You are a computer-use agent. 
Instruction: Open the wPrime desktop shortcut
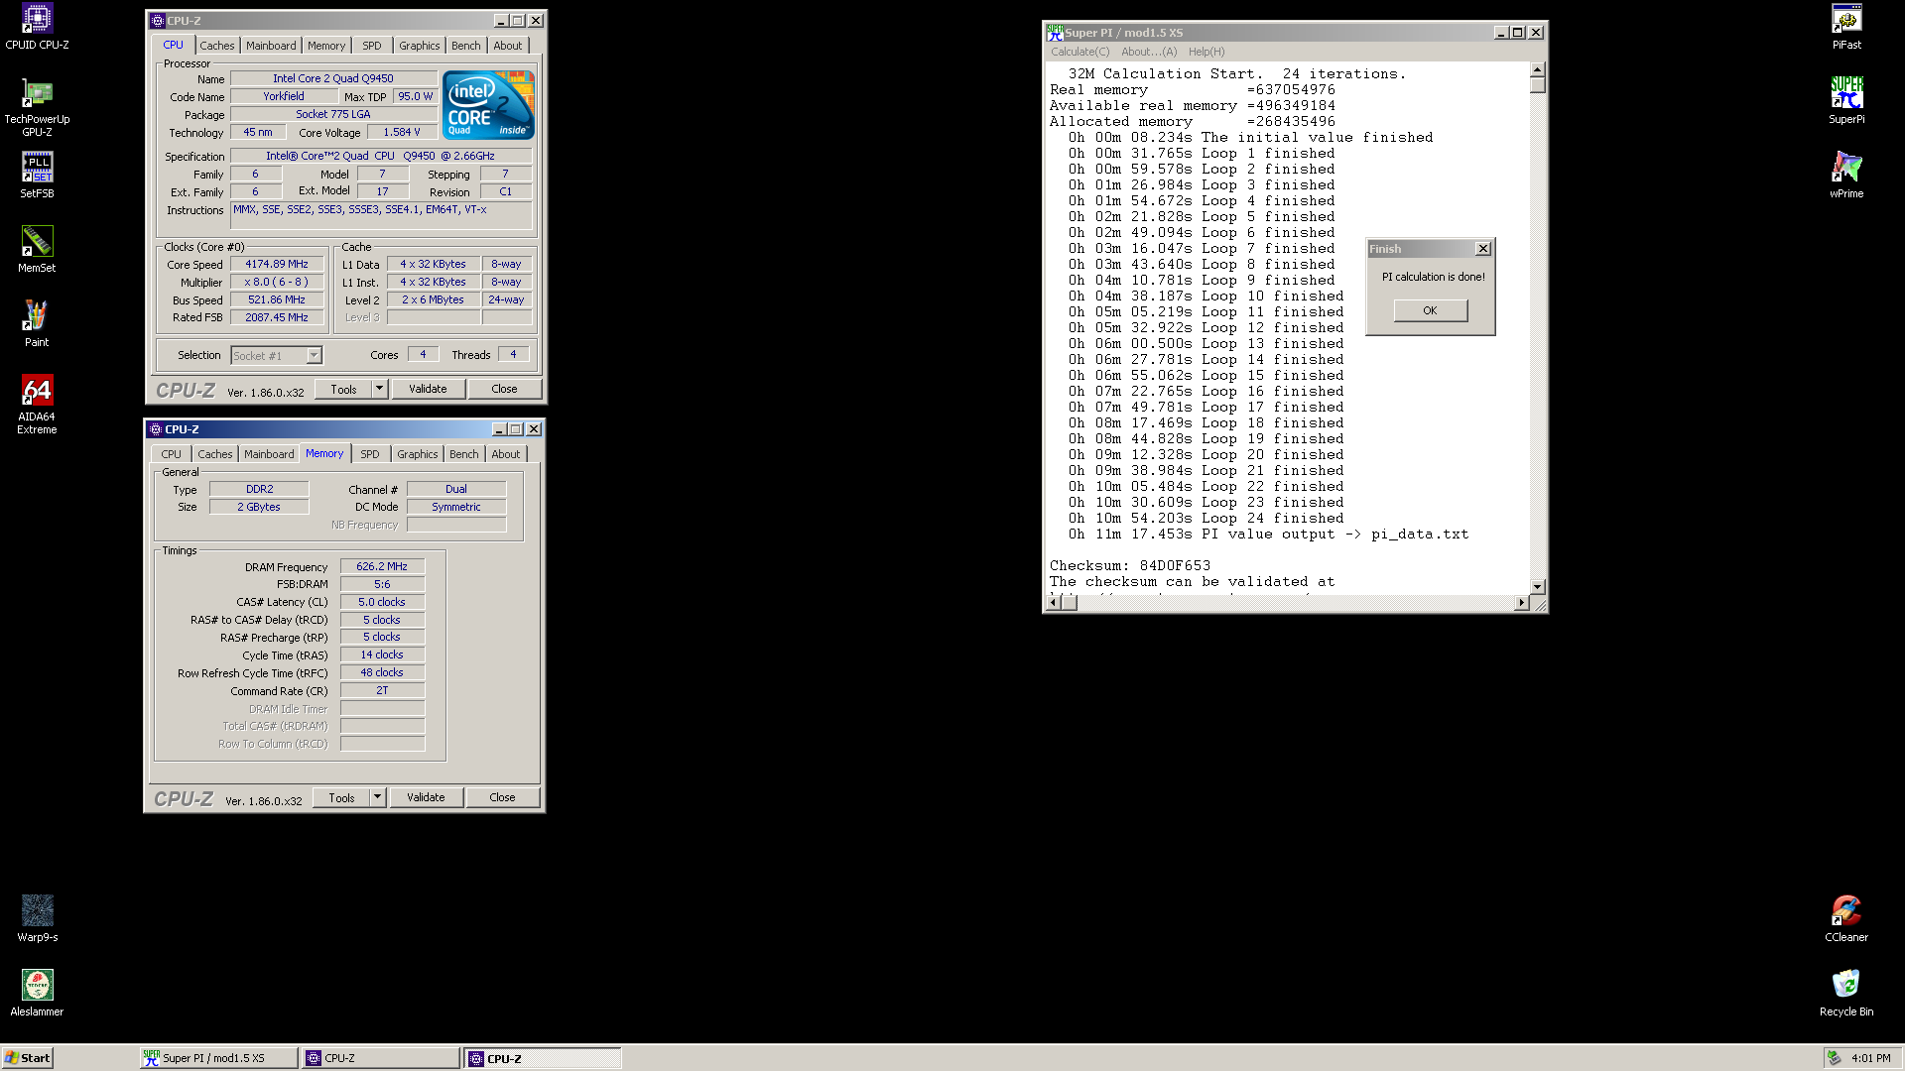[1846, 175]
